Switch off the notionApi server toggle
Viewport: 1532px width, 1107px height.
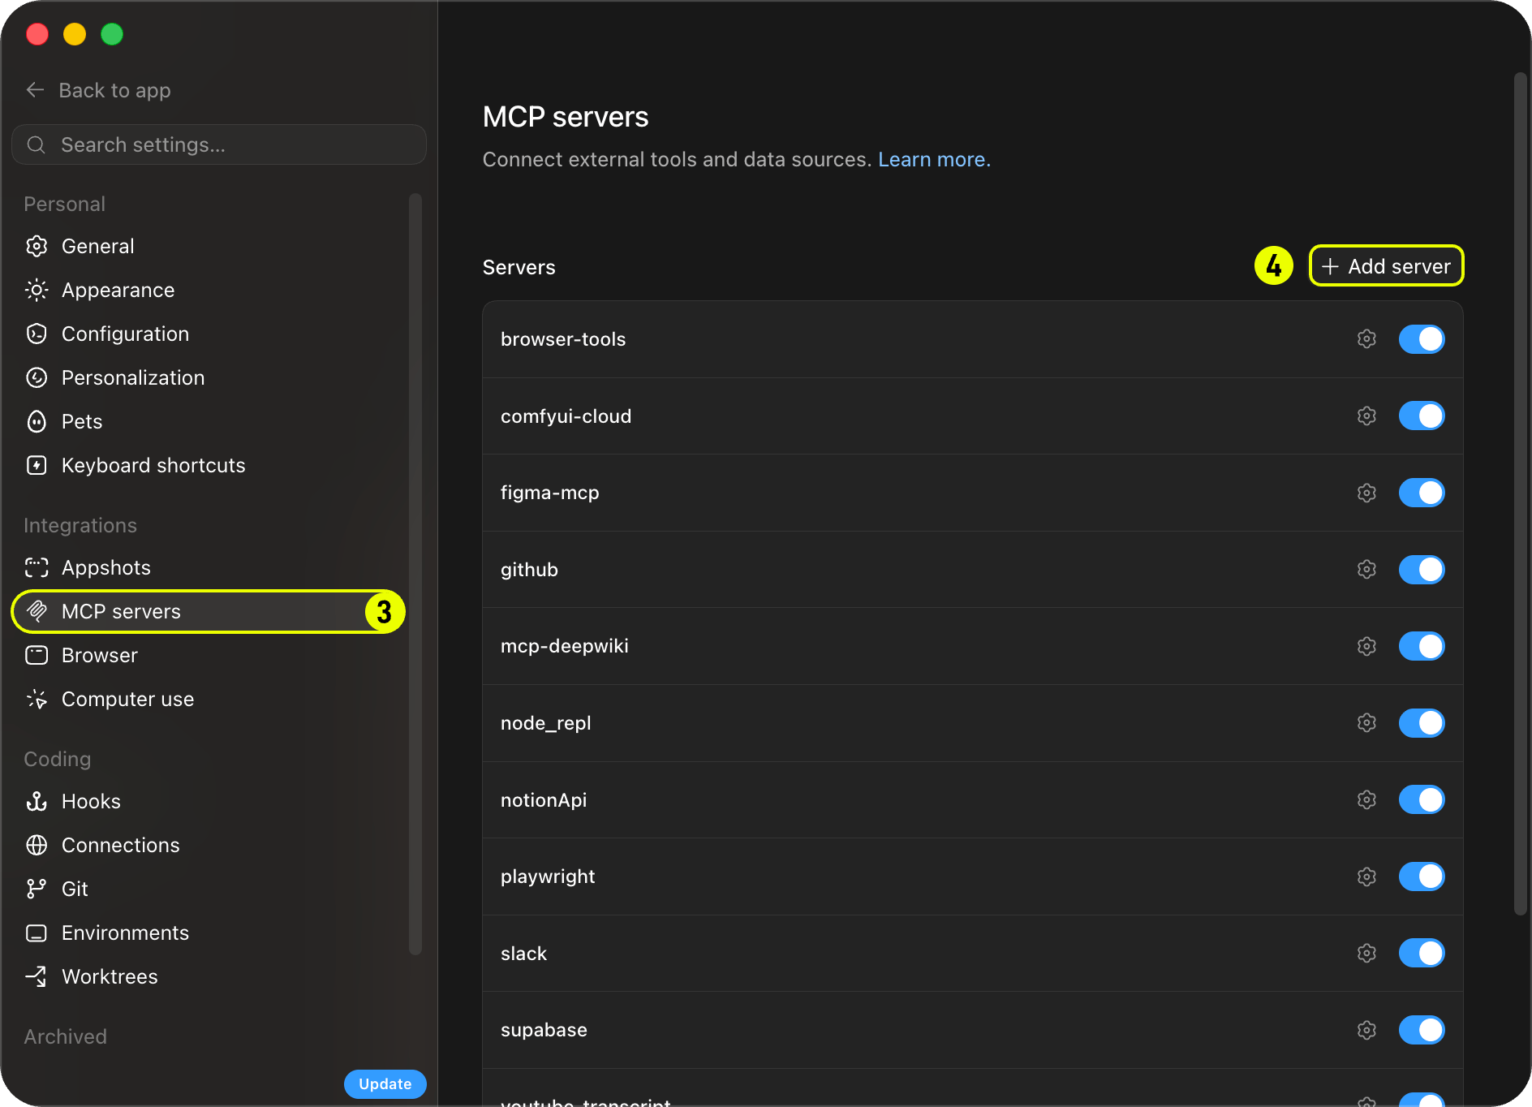tap(1422, 800)
